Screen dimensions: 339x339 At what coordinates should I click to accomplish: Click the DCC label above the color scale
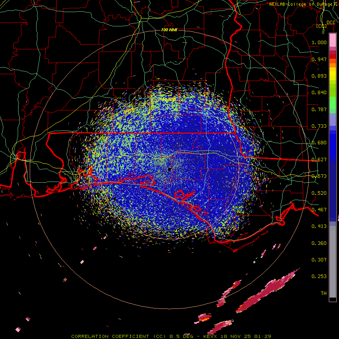[331, 23]
